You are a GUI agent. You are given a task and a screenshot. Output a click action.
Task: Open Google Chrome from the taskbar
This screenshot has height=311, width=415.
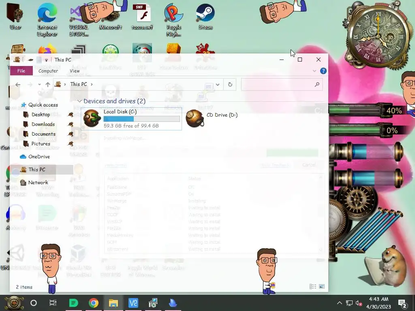click(94, 303)
